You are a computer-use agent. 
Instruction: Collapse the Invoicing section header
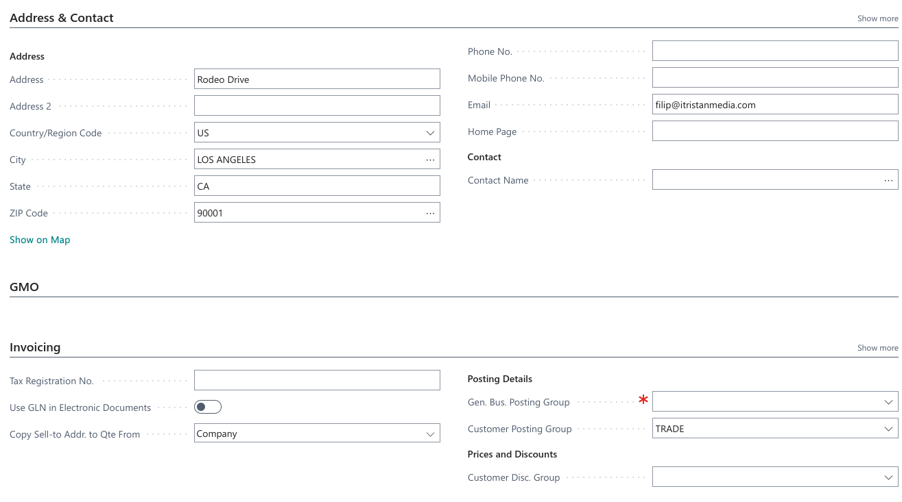coord(35,347)
